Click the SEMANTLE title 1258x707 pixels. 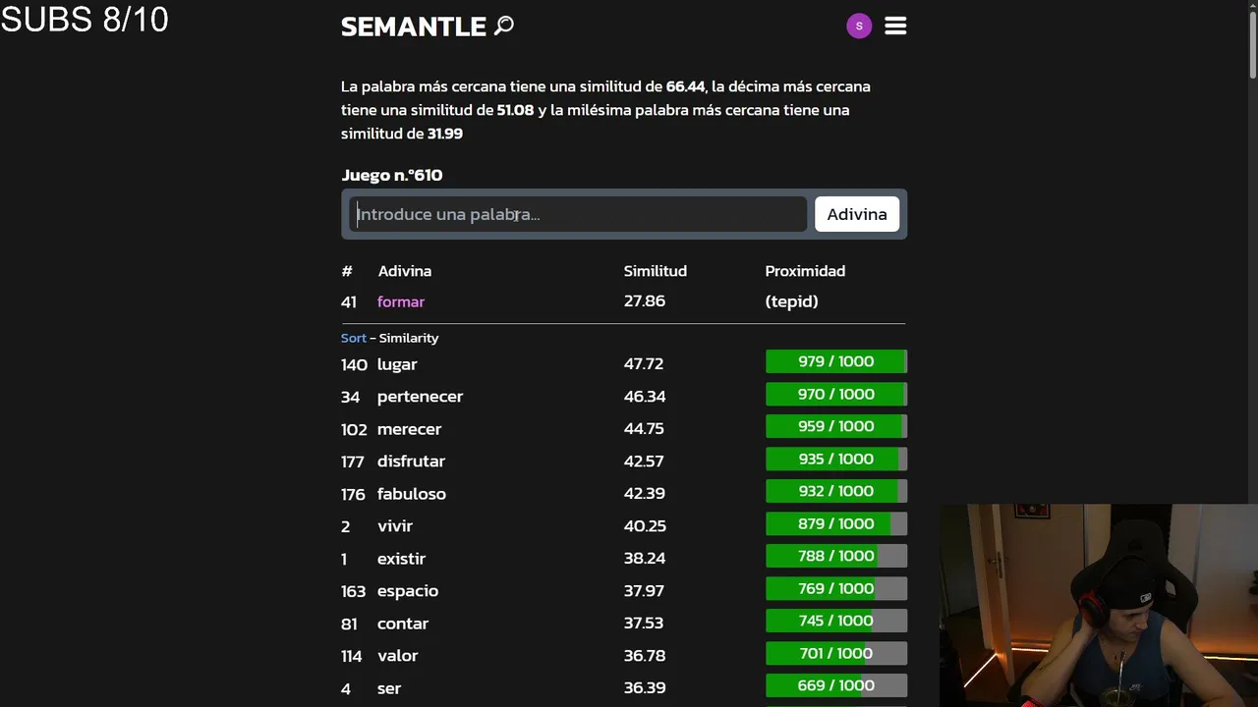(x=414, y=27)
